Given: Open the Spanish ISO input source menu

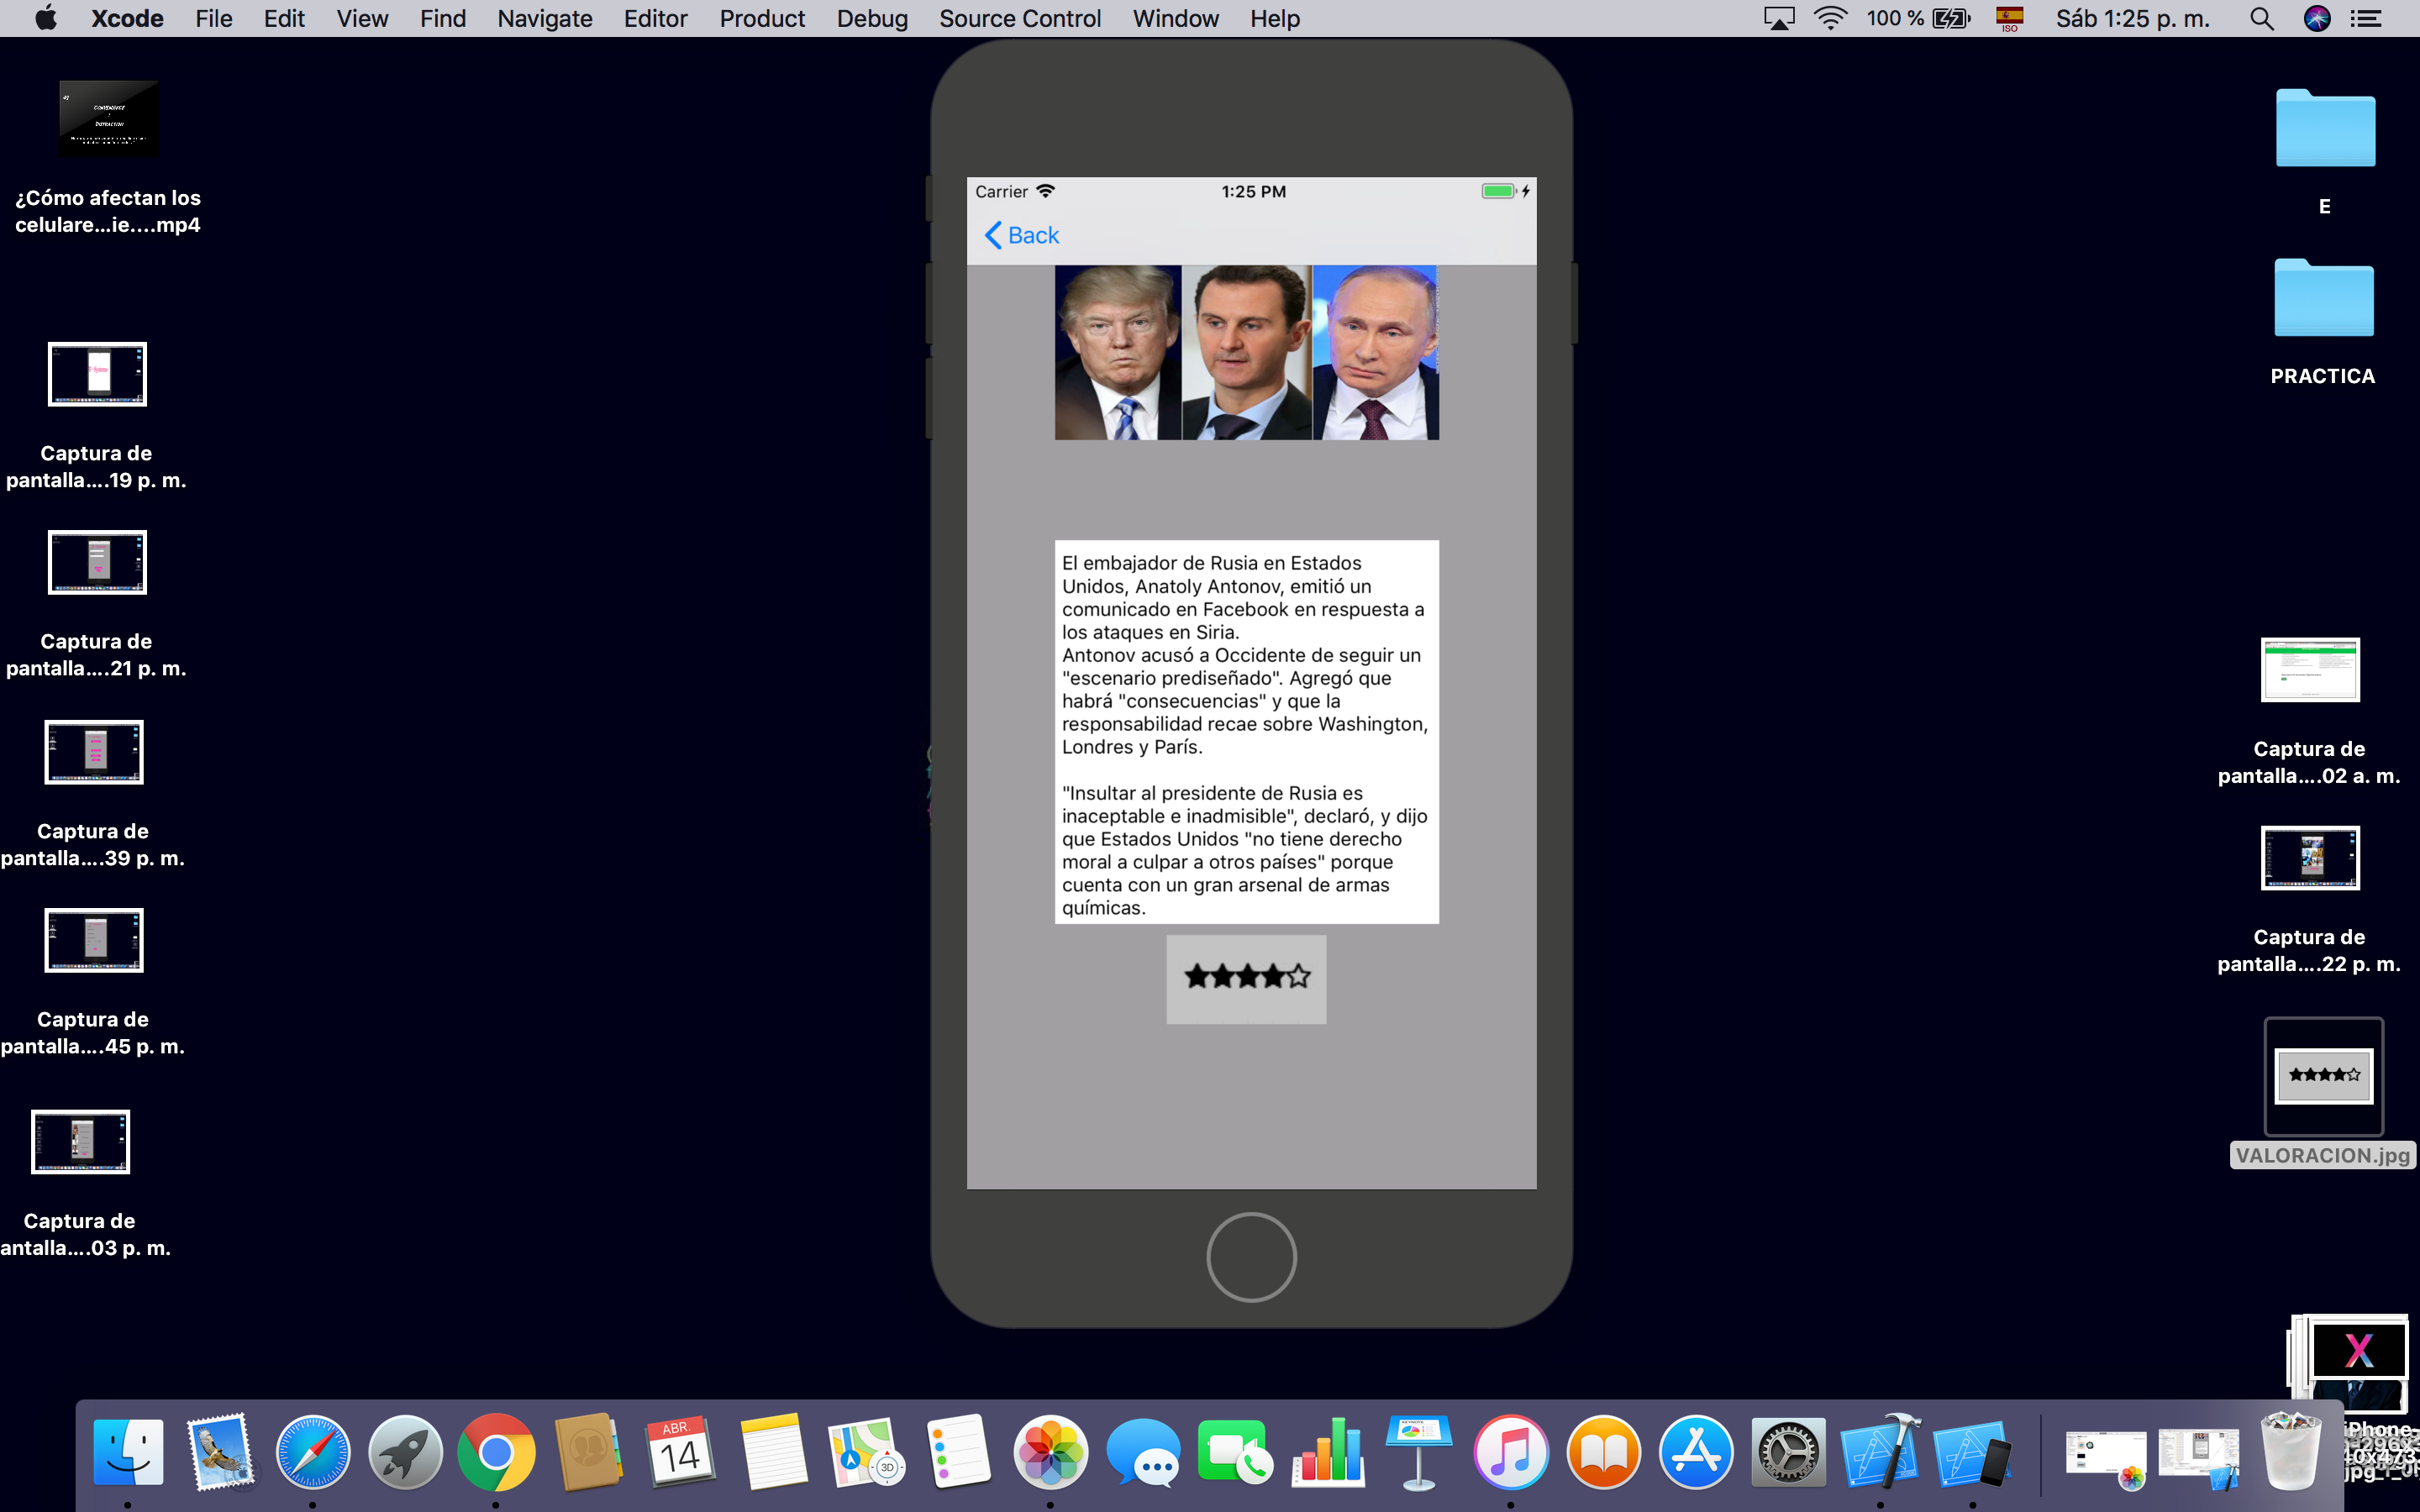Looking at the screenshot, I should (2009, 19).
